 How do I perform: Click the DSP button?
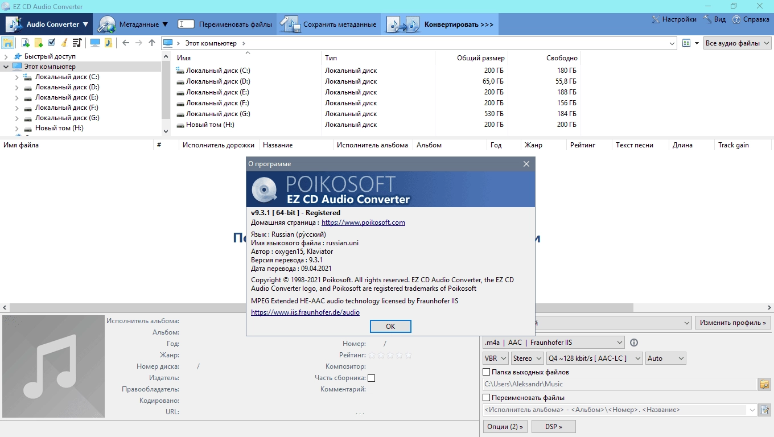(x=553, y=426)
